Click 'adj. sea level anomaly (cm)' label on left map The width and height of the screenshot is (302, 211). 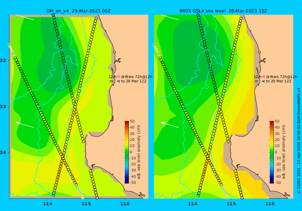pos(139,152)
